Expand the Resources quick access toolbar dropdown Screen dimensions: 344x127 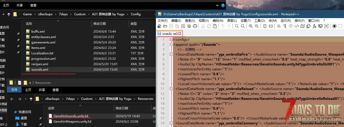tap(30, 83)
